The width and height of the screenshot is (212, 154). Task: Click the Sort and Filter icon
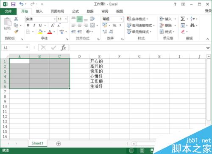tap(192, 19)
